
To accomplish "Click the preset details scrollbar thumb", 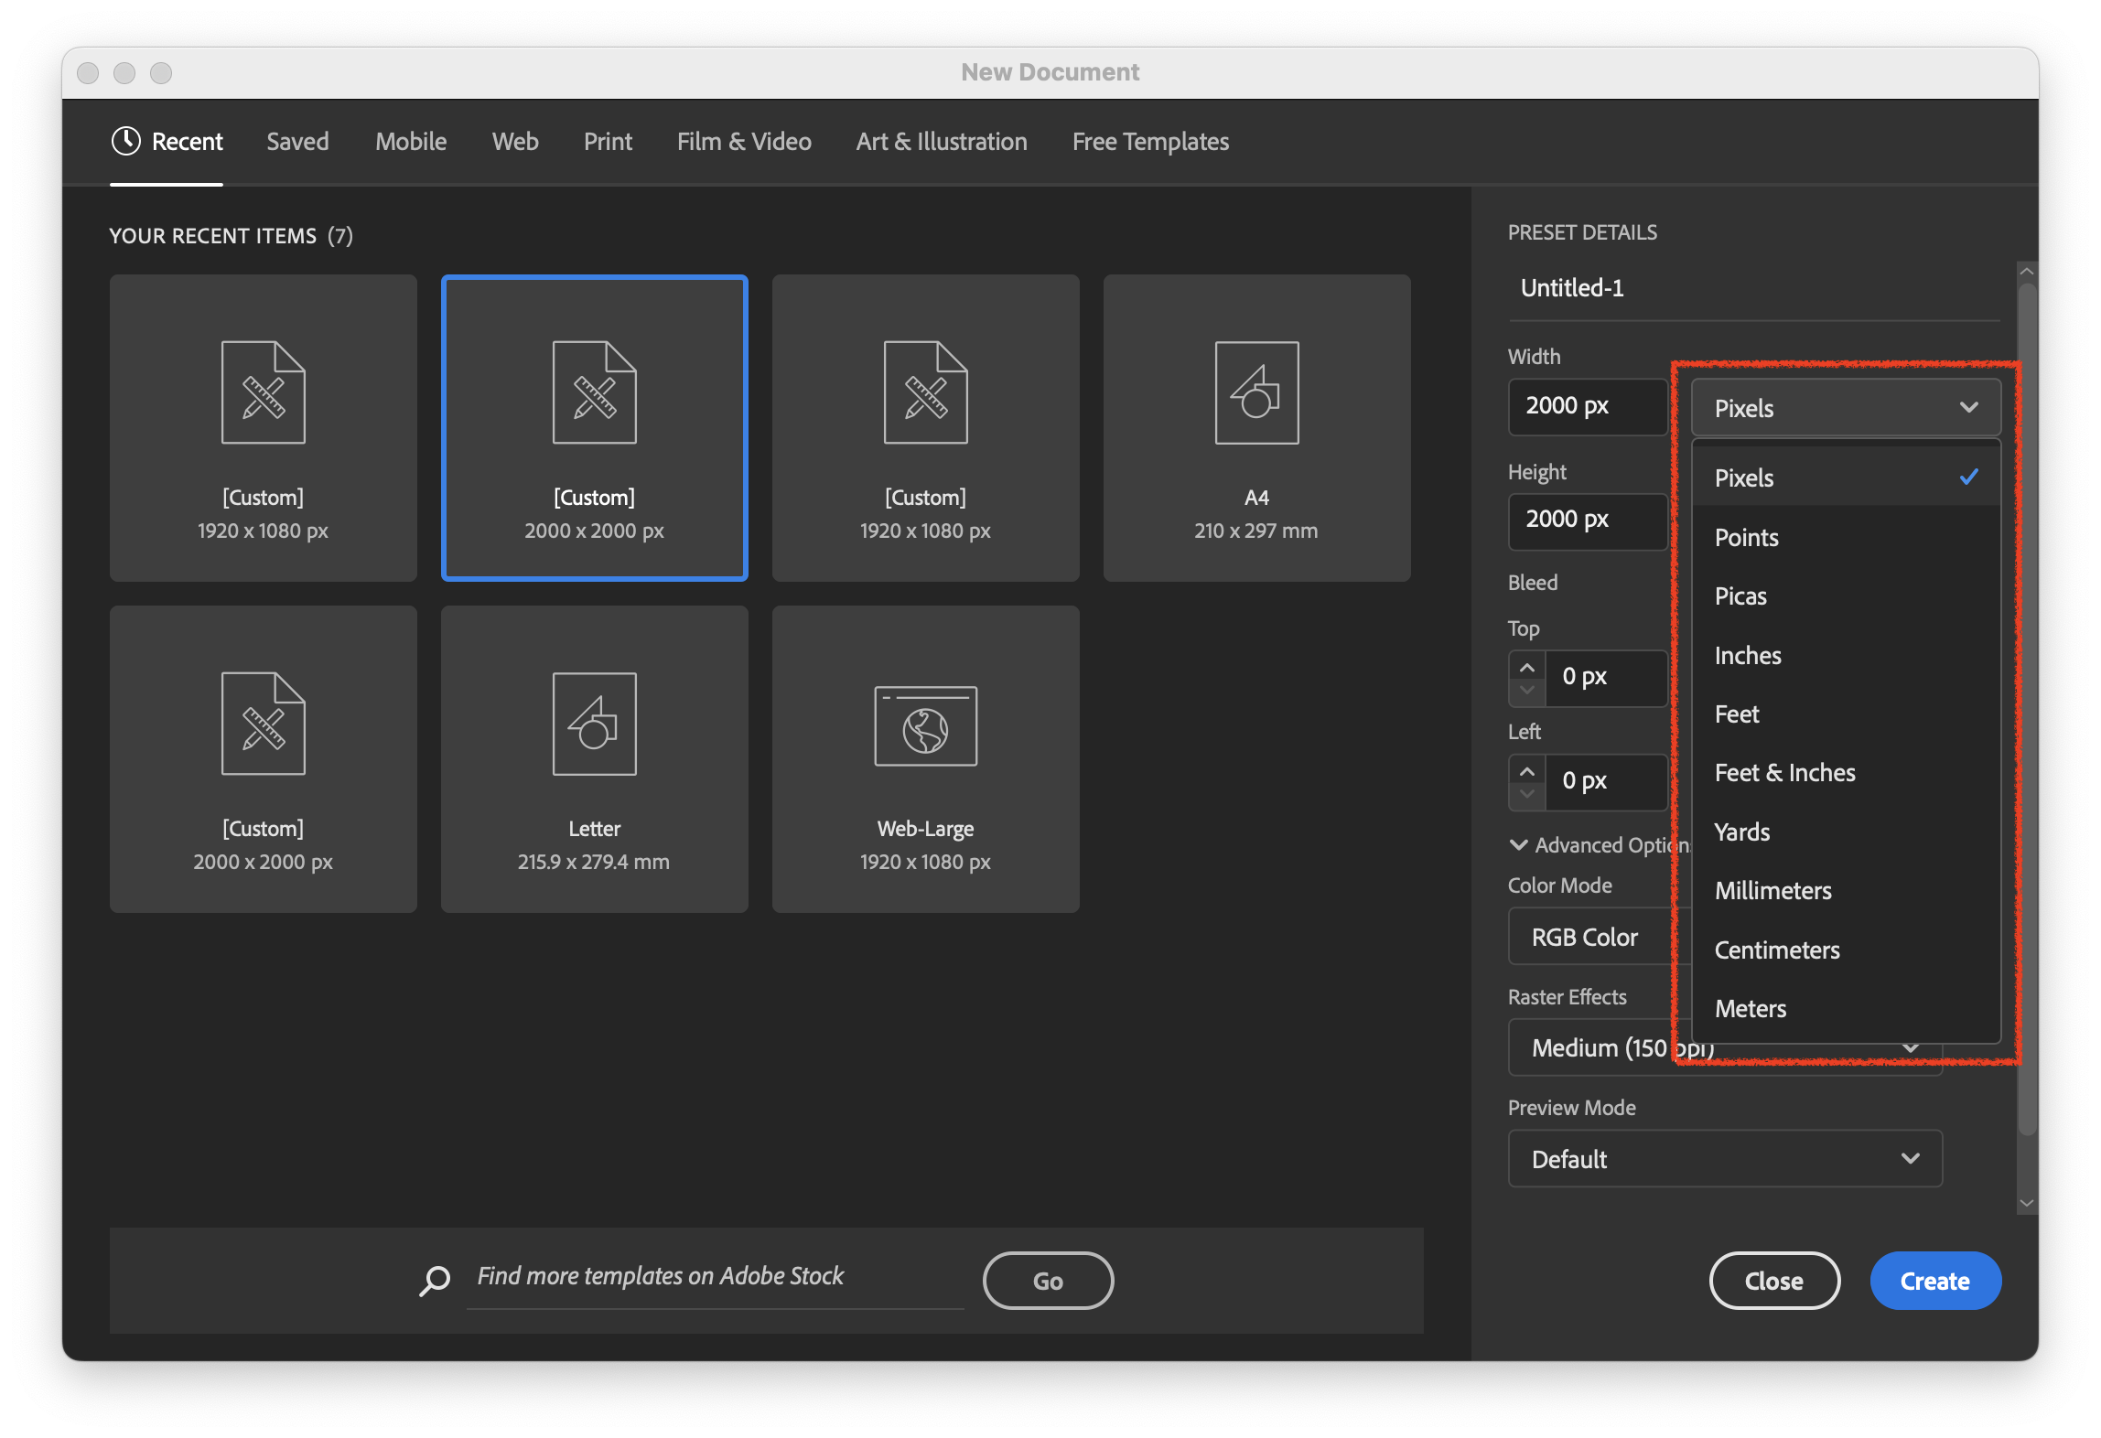I will [x=2028, y=709].
